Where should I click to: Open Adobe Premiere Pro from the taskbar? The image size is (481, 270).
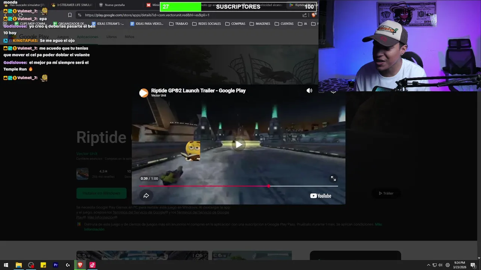tap(56, 265)
